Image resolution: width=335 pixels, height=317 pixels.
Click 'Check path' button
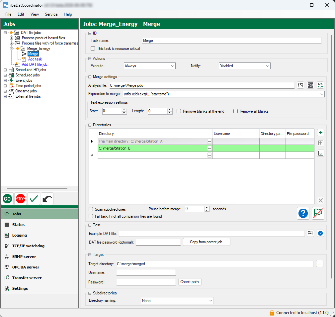pos(190,282)
